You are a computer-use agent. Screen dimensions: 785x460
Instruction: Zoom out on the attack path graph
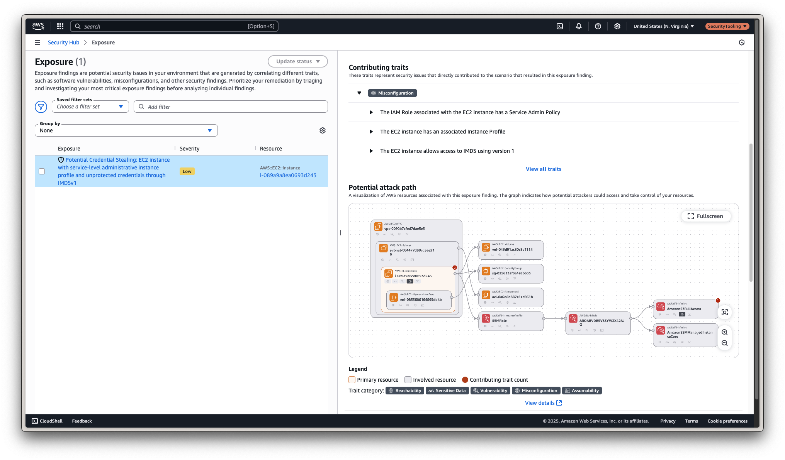[x=725, y=343]
